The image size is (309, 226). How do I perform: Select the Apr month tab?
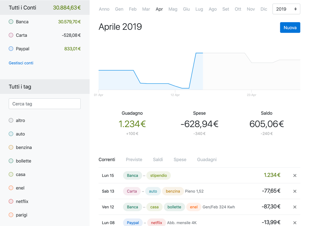(159, 9)
